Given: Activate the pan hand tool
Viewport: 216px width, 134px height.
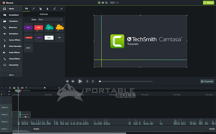Looking at the screenshot, I should click(103, 2).
